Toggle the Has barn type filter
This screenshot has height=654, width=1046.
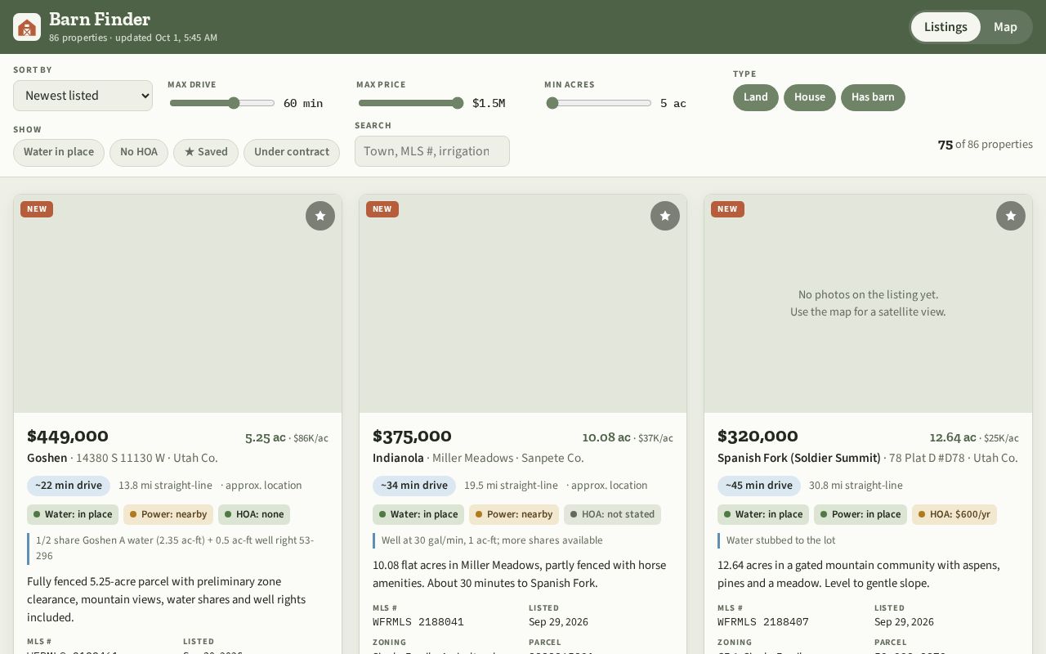(873, 97)
